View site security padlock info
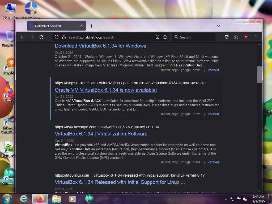272x204 pixels. pos(64,37)
